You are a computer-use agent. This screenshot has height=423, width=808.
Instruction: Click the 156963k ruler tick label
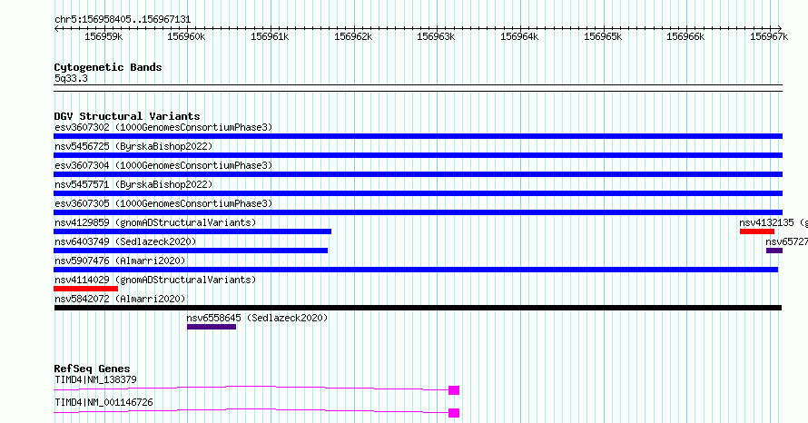[436, 36]
